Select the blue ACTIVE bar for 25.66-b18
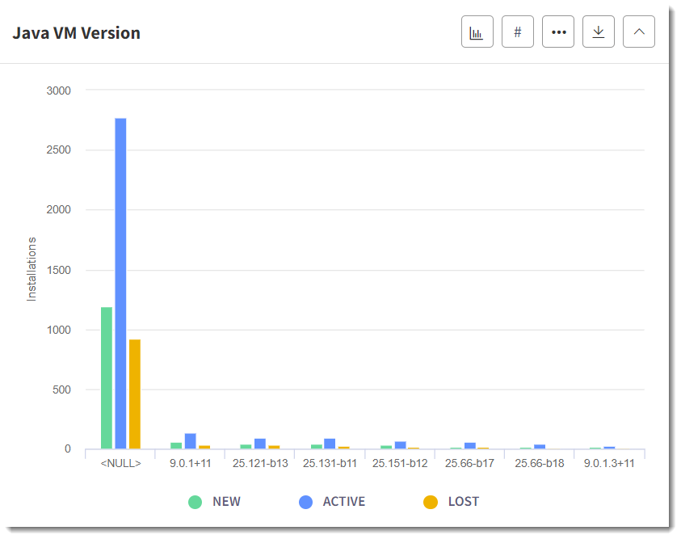681x539 pixels. coord(540,447)
